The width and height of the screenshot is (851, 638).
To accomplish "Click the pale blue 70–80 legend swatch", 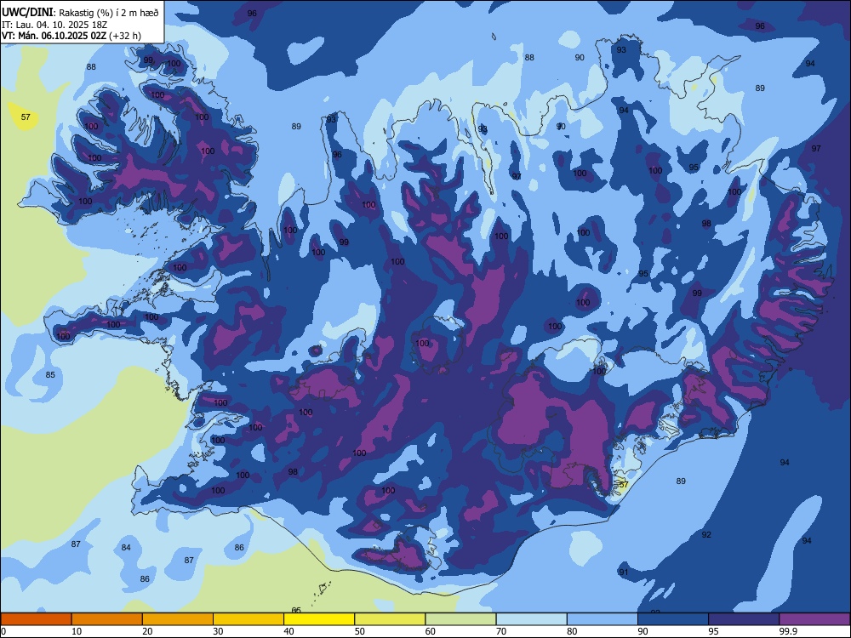I will tap(531, 619).
